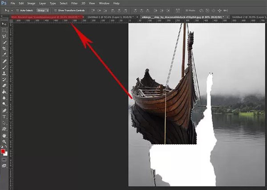The image size is (267, 190).
Task: Switch to the Untitled-2 document tab
Action: coord(249,17)
